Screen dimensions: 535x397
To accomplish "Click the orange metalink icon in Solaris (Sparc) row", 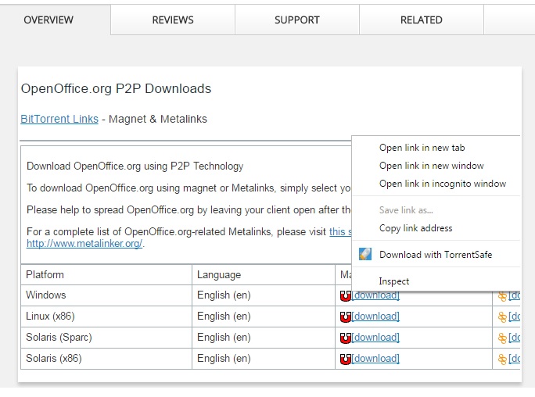I will 502,338.
